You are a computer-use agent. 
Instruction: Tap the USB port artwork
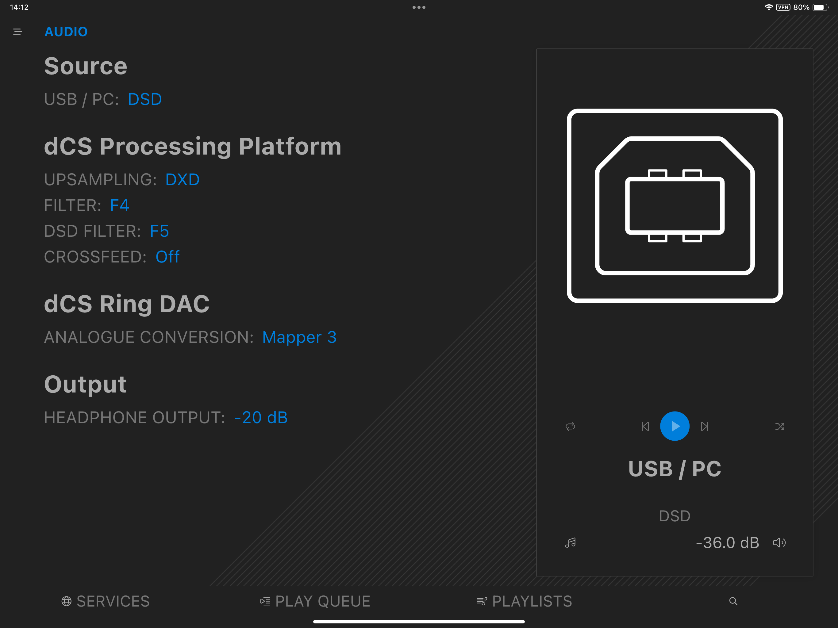pyautogui.click(x=675, y=206)
